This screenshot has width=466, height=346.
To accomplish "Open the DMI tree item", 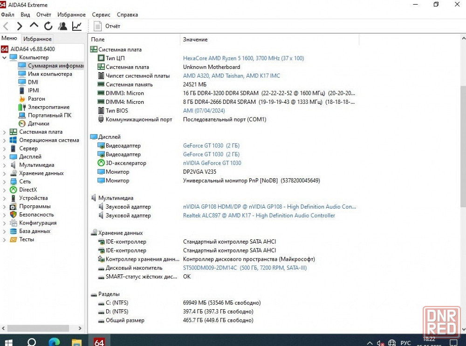I will point(33,82).
